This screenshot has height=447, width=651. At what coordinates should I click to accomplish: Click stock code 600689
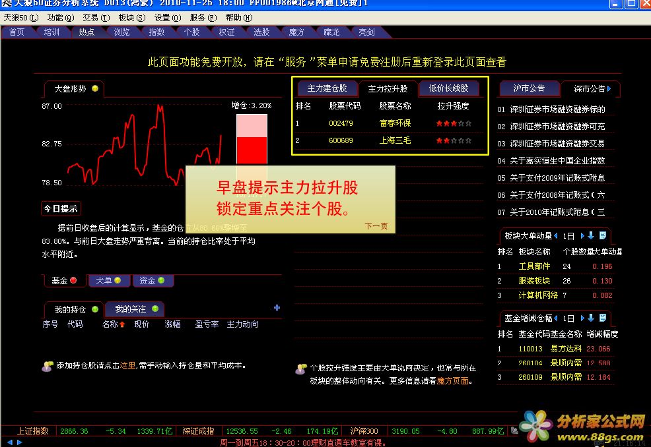[x=341, y=140]
